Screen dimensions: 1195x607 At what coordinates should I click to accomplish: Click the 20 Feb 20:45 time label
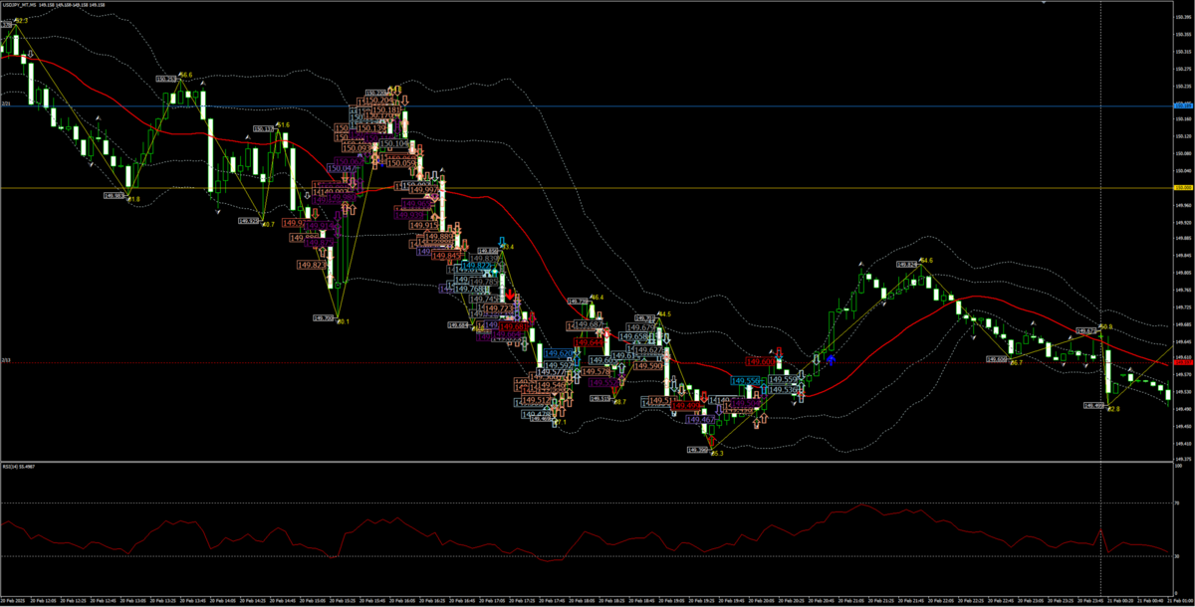[822, 601]
